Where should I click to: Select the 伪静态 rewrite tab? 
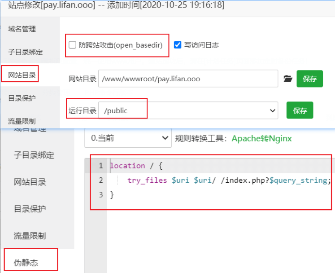pyautogui.click(x=26, y=263)
